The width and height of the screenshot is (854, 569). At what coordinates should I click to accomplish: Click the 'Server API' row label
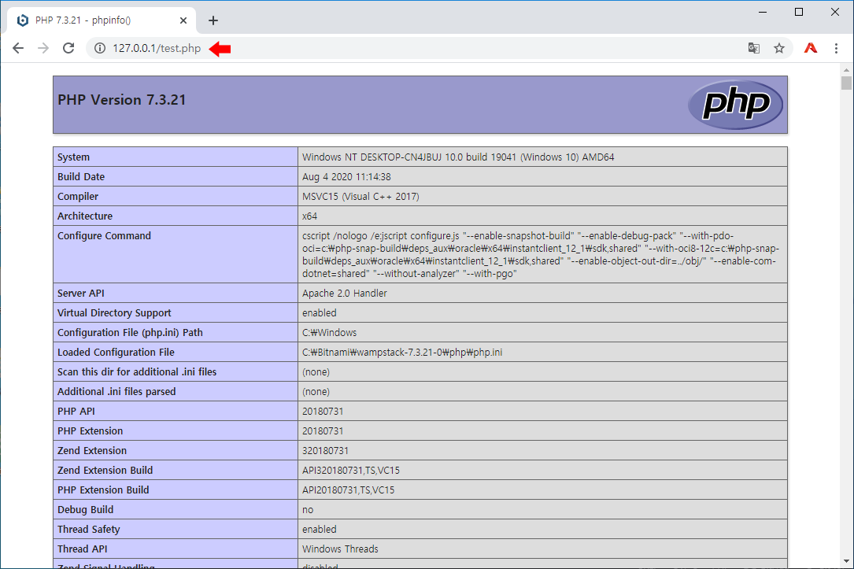[80, 294]
